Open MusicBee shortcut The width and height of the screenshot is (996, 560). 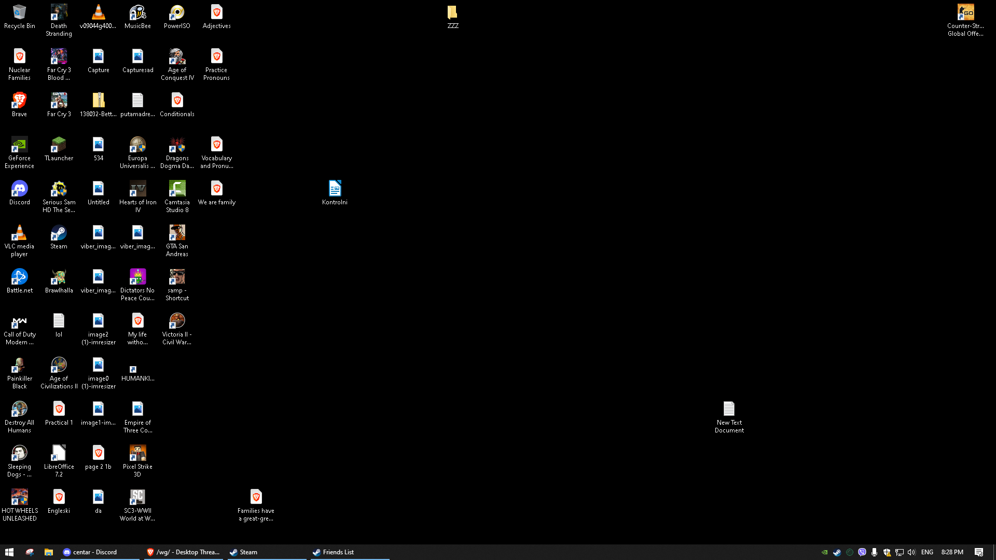[137, 17]
